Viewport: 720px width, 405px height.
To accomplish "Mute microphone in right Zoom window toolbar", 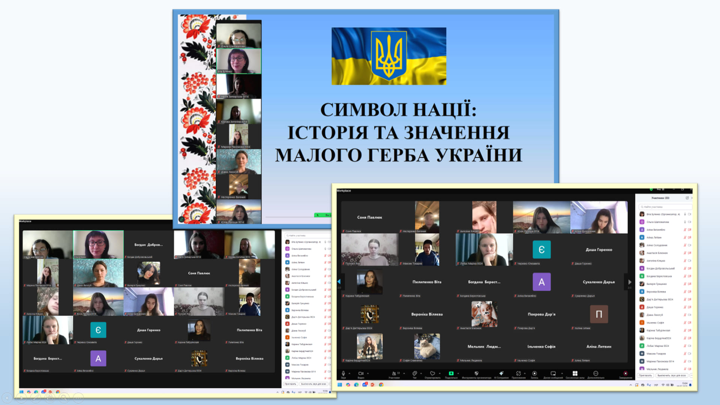I will tap(343, 373).
